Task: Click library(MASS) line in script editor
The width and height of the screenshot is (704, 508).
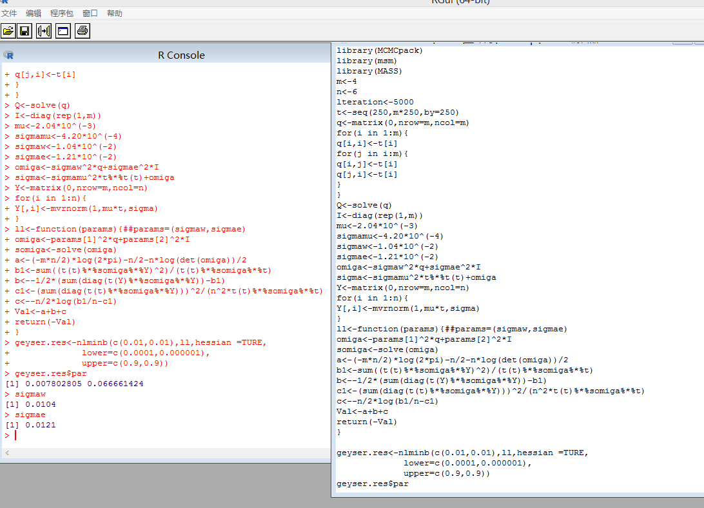Action: pyautogui.click(x=369, y=71)
